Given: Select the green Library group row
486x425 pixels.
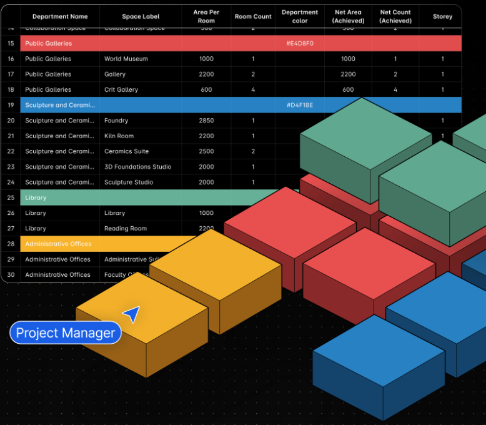Looking at the screenshot, I should [125, 197].
